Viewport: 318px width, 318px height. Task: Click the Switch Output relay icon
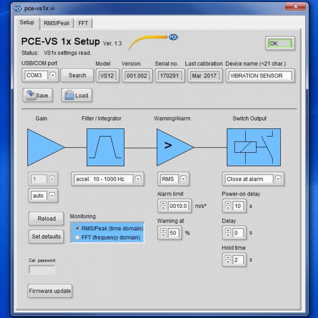[254, 147]
